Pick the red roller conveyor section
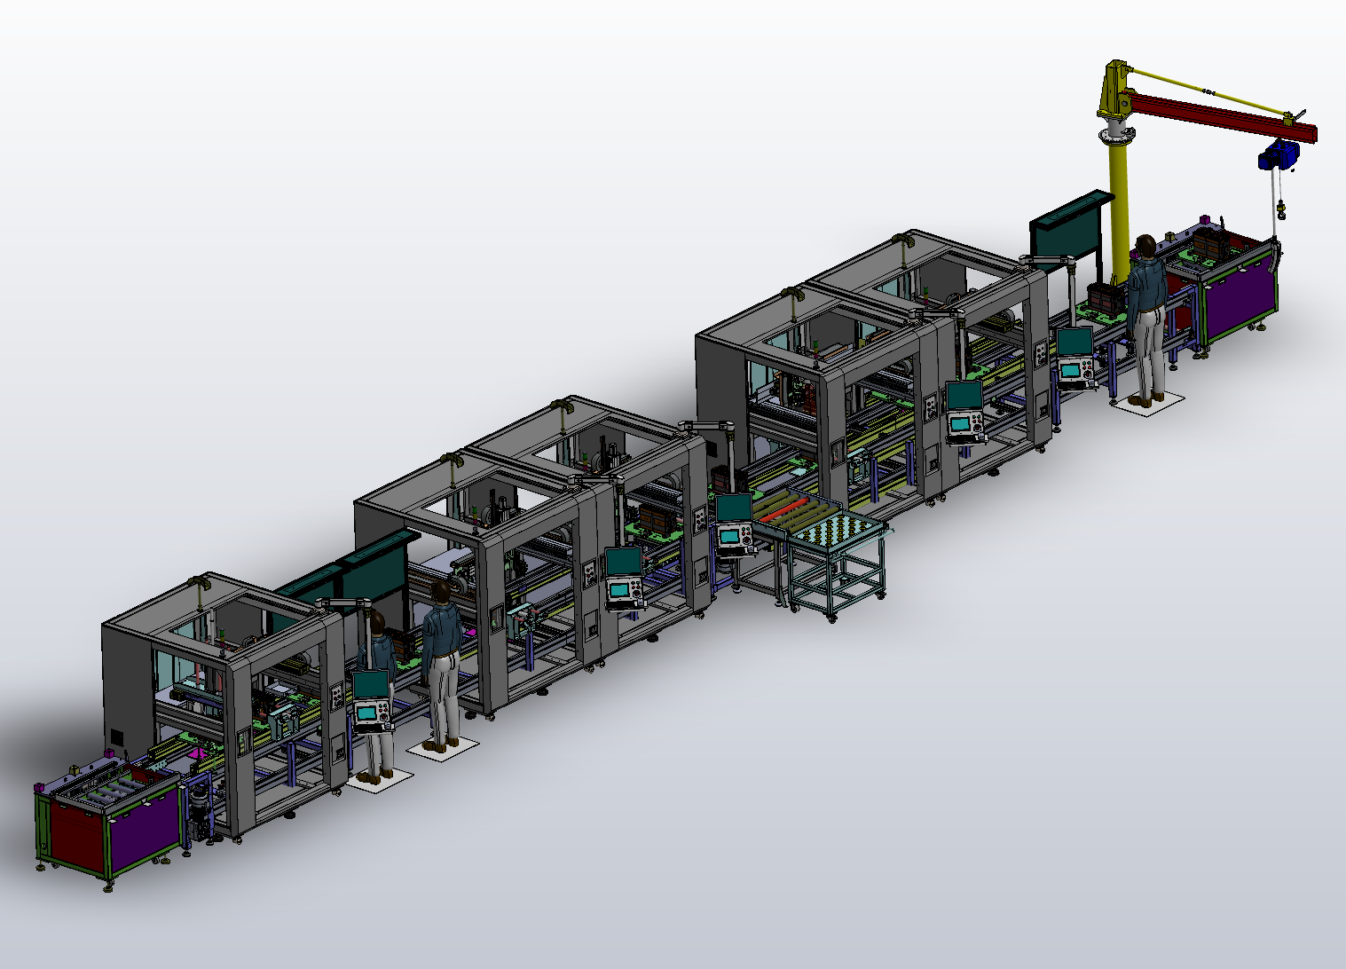Screen dimensions: 1346x969 tap(784, 512)
